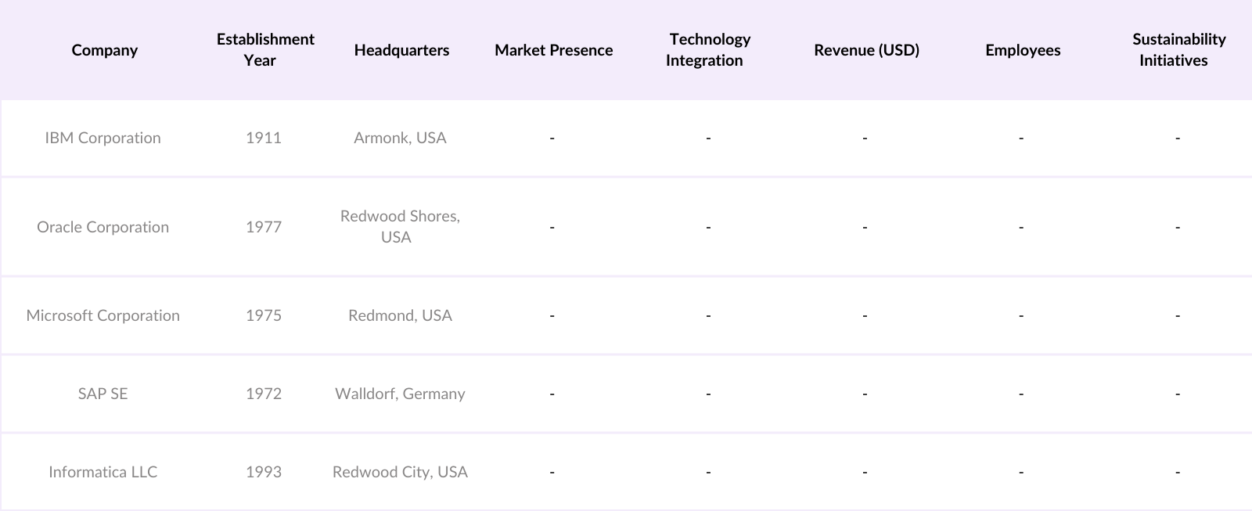Select the Market Presence column header
The width and height of the screenshot is (1252, 511).
(553, 50)
